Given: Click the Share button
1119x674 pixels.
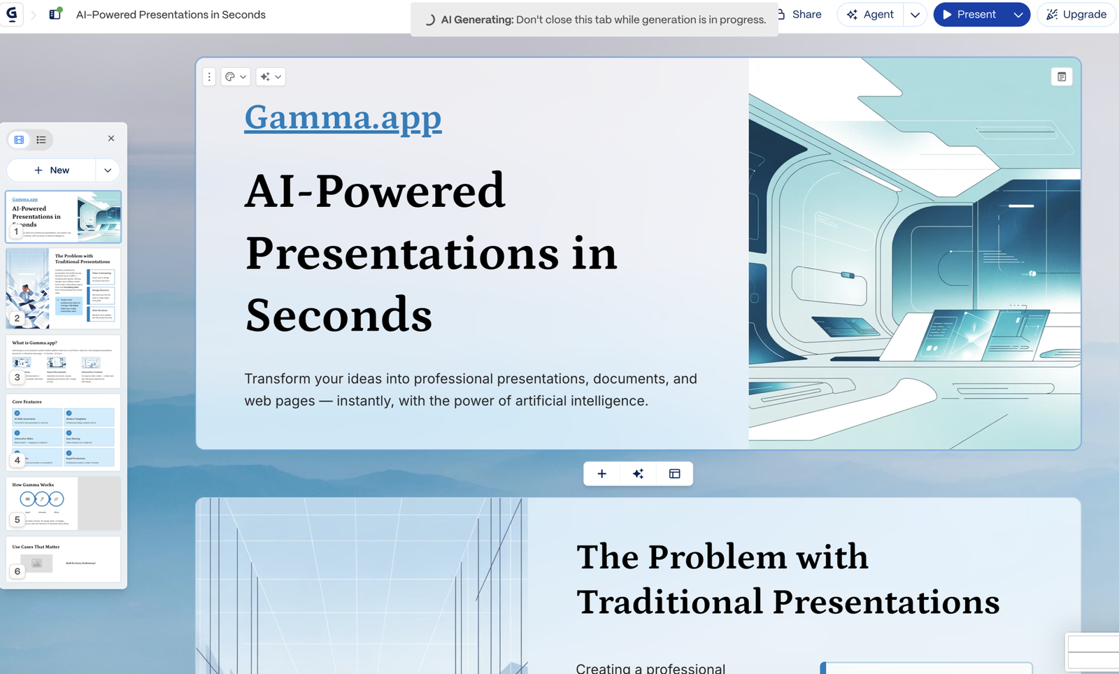Looking at the screenshot, I should click(x=800, y=15).
